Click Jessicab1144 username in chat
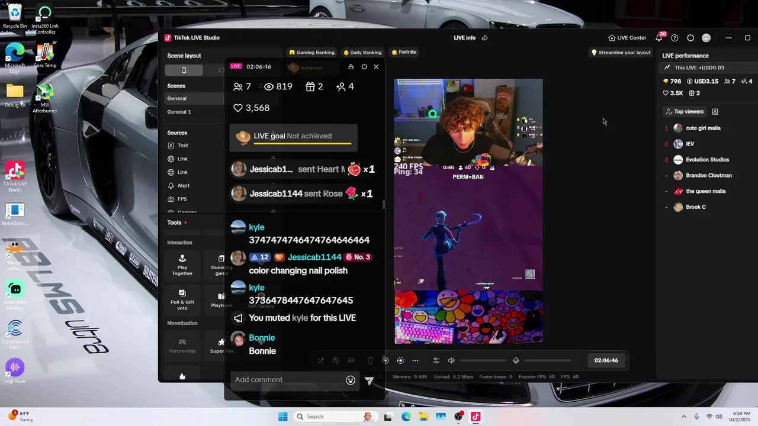The image size is (758, 426). point(314,257)
